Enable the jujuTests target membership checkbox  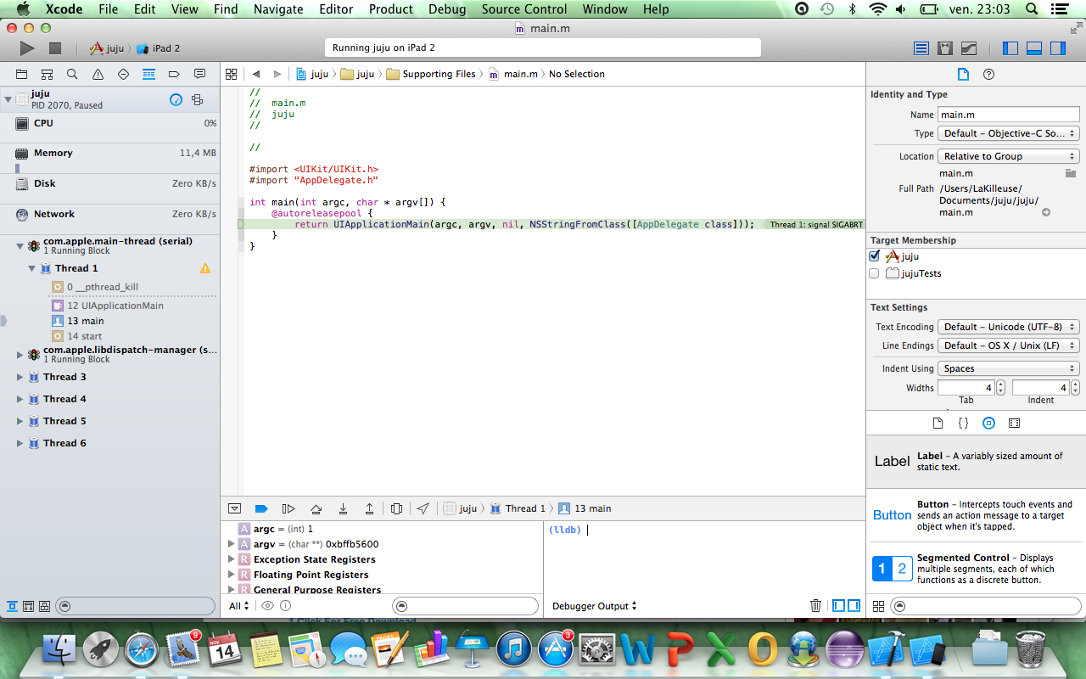(x=875, y=273)
